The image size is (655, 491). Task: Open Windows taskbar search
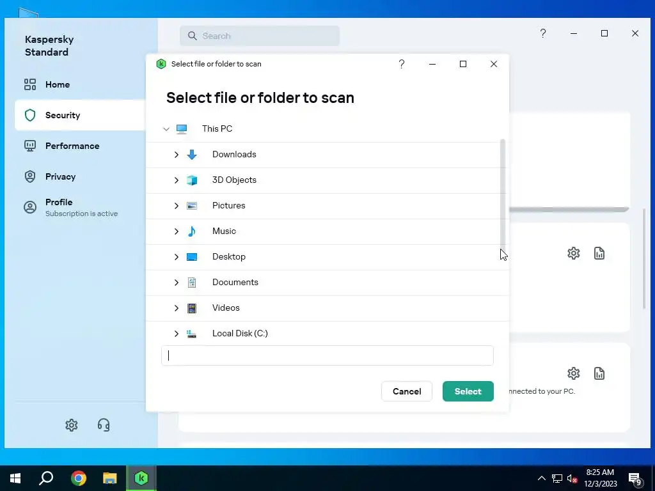click(46, 478)
